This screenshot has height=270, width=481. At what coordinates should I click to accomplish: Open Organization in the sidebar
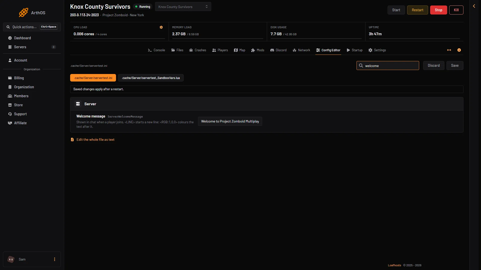32,87
